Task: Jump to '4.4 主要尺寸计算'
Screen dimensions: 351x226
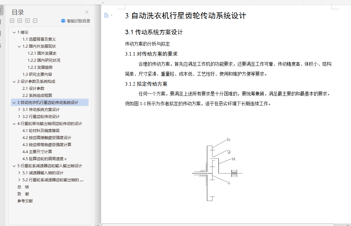Action: click(37, 152)
